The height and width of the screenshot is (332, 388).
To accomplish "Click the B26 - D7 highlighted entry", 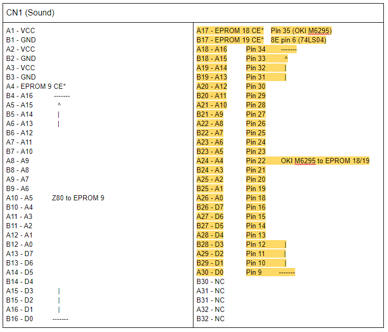I will click(210, 208).
